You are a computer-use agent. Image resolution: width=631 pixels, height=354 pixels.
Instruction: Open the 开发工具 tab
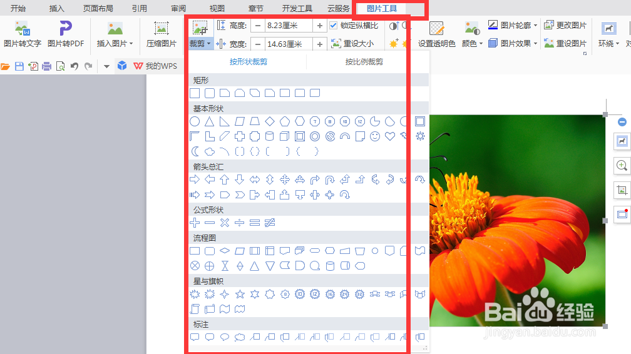click(297, 9)
